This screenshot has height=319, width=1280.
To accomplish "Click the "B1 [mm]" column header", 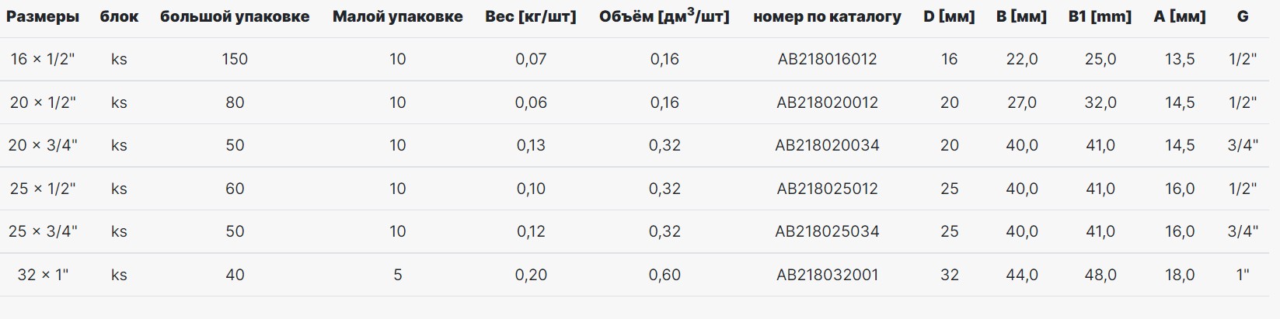I will [x=1100, y=16].
